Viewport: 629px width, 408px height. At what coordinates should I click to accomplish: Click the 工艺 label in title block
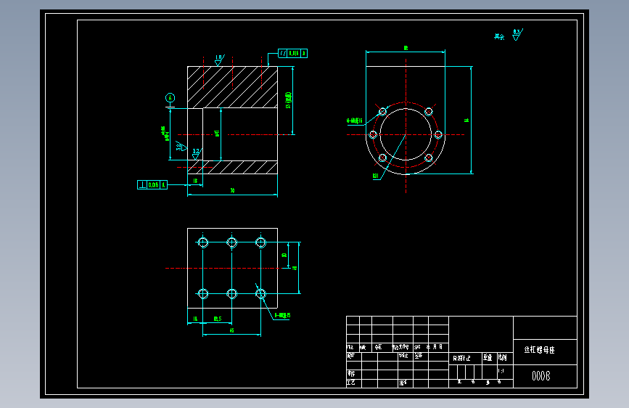(350, 383)
